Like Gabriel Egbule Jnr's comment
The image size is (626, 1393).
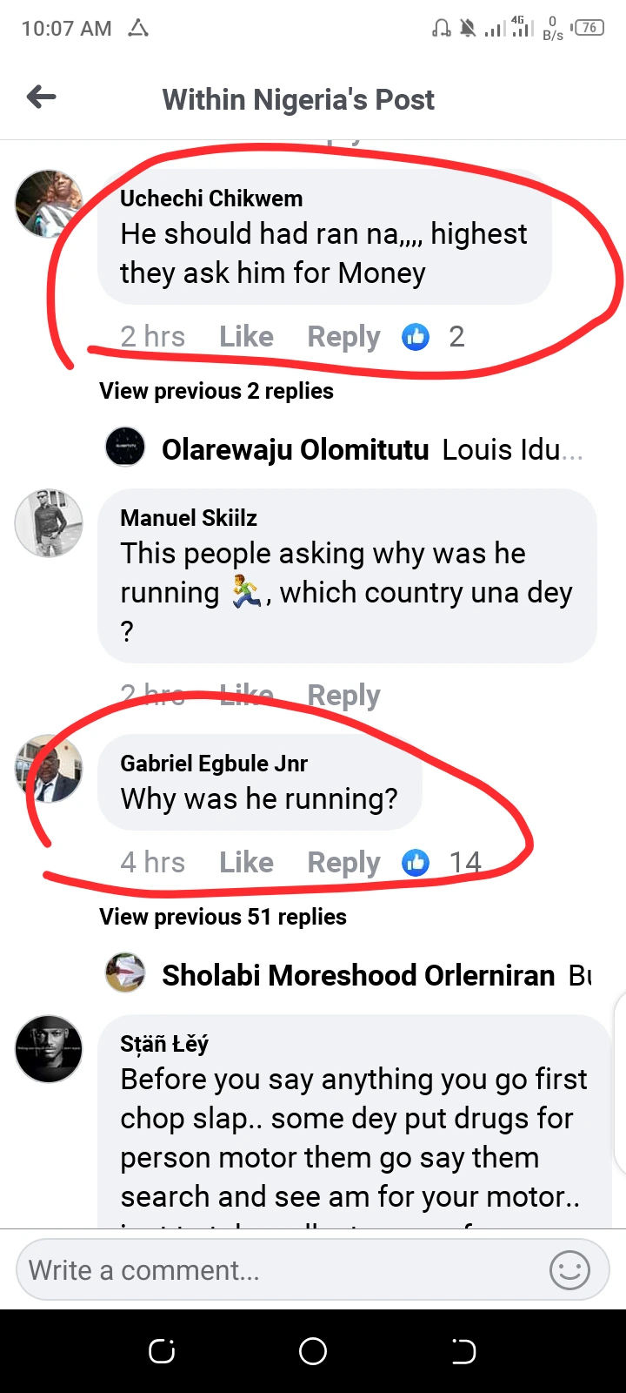pyautogui.click(x=246, y=863)
